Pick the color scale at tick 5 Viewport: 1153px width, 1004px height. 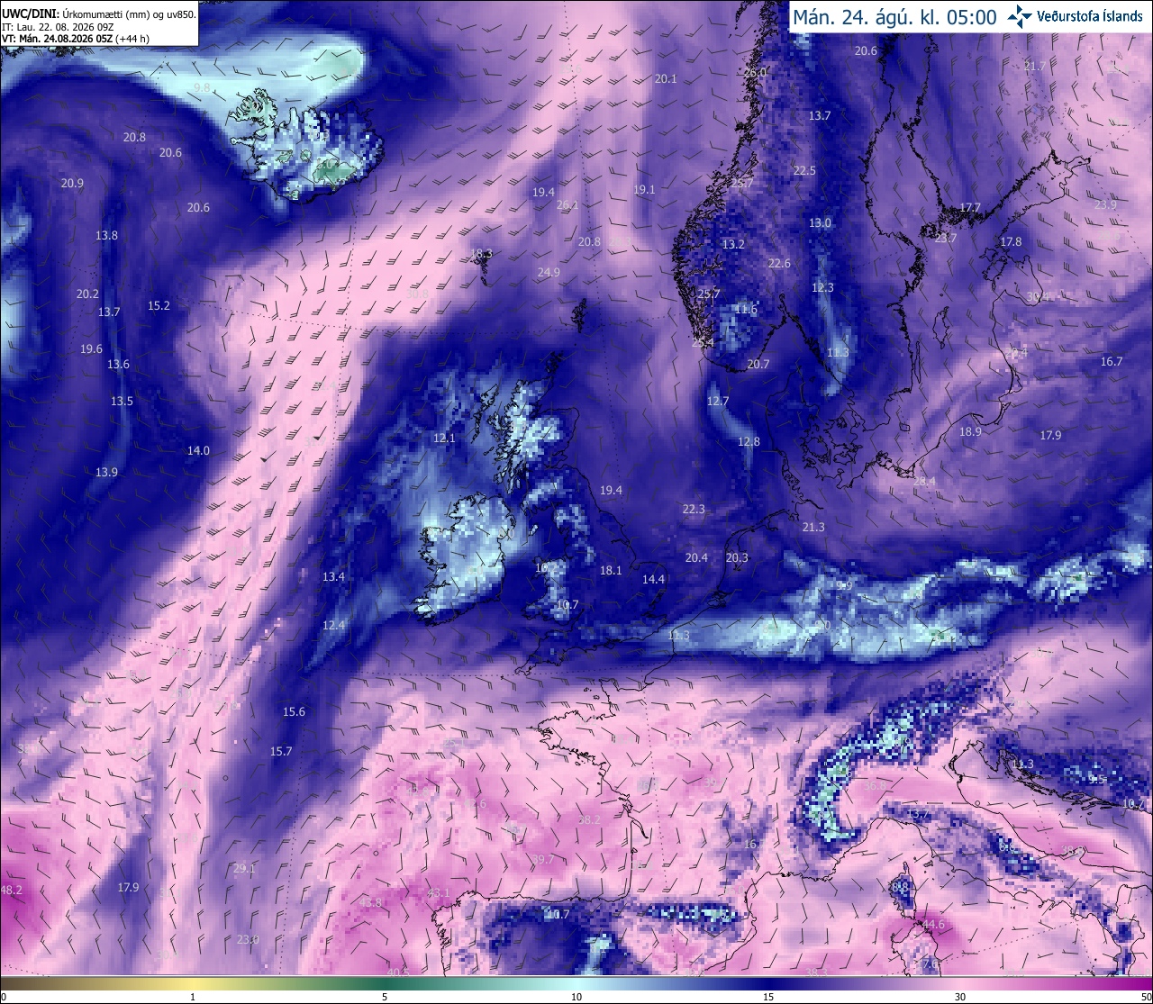[x=385, y=989]
